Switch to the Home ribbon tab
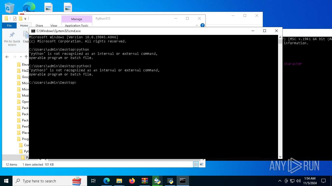 [x=24, y=26]
